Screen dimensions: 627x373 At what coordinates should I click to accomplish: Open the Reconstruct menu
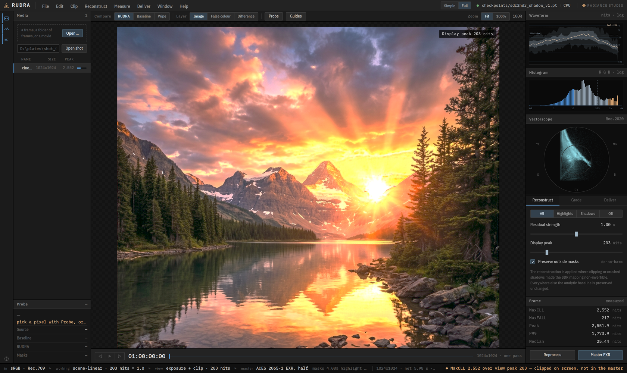[x=96, y=6]
